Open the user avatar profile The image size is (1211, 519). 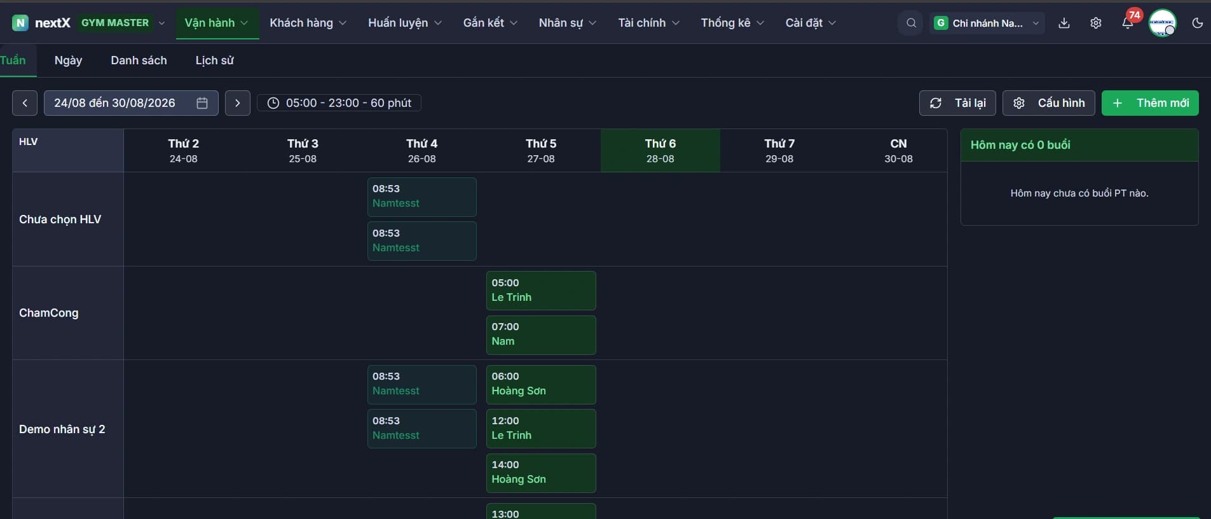[1163, 23]
